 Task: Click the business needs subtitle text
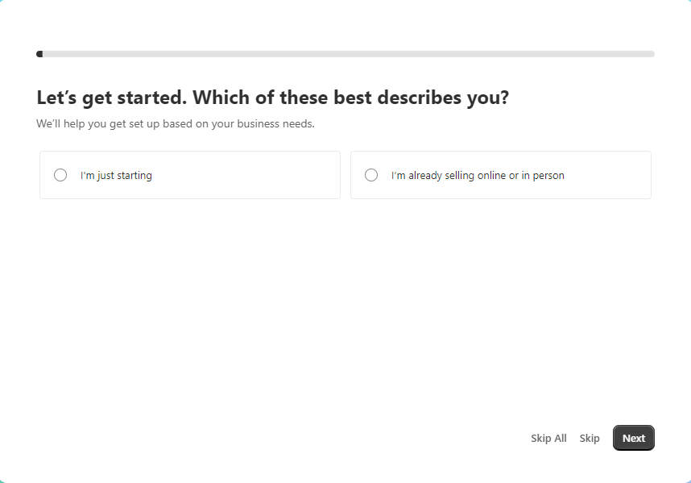pos(175,124)
